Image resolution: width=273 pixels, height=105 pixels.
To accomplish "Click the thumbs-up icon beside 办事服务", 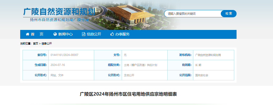I will pyautogui.click(x=112, y=34).
